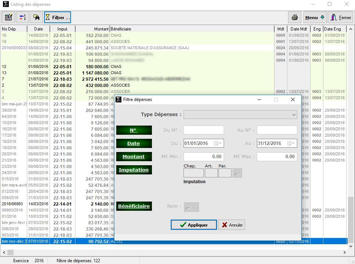Toggle the Date filter criterion button

pos(134,143)
